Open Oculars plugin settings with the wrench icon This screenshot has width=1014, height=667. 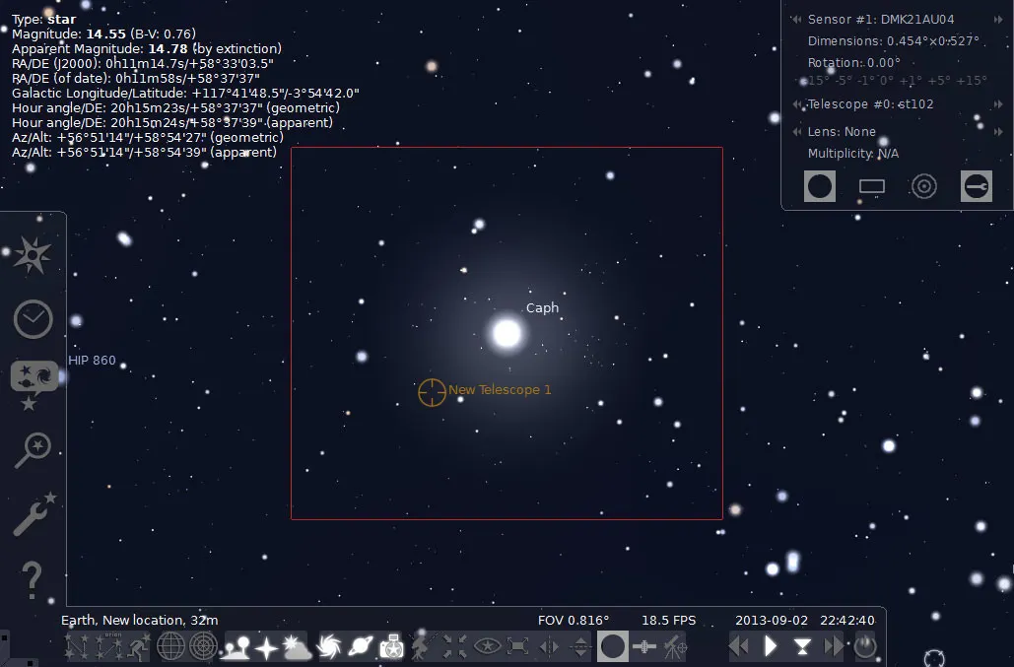[977, 185]
